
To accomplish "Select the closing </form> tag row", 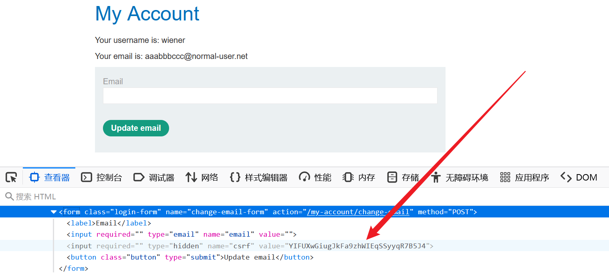I will tap(304, 268).
